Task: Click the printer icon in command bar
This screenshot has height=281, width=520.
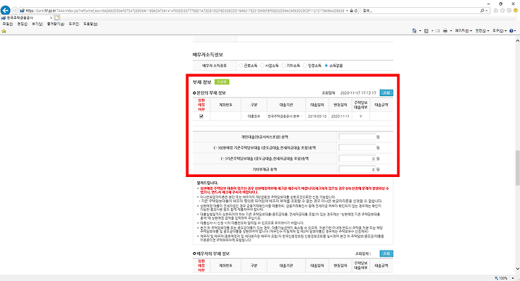Action: pyautogui.click(x=445, y=30)
